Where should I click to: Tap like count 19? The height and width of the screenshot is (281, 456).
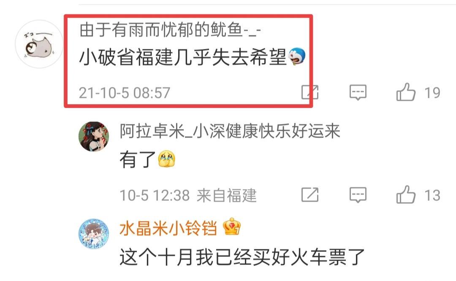coord(432,93)
